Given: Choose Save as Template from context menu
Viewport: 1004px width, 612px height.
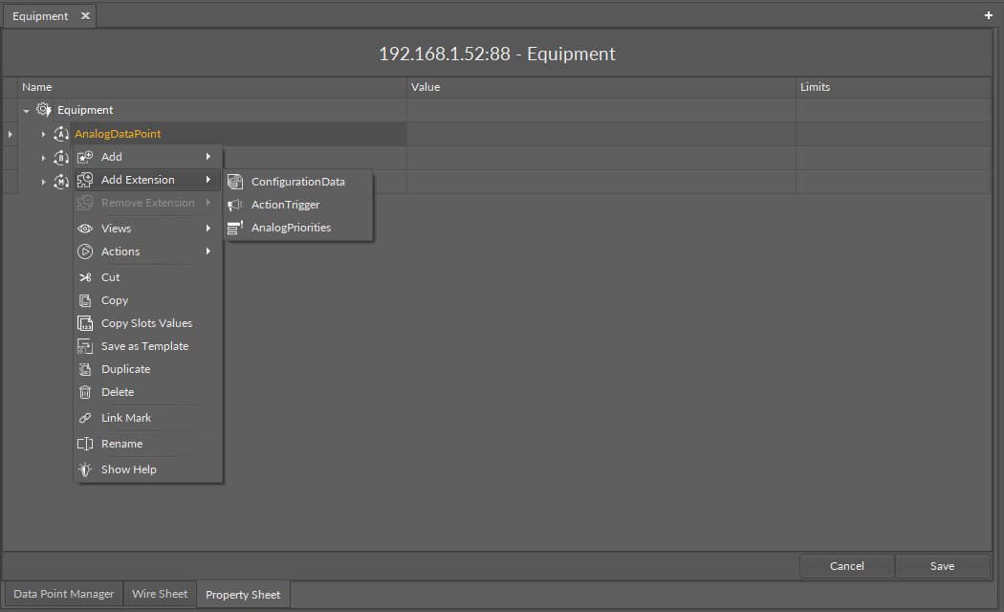Looking at the screenshot, I should click(x=144, y=346).
